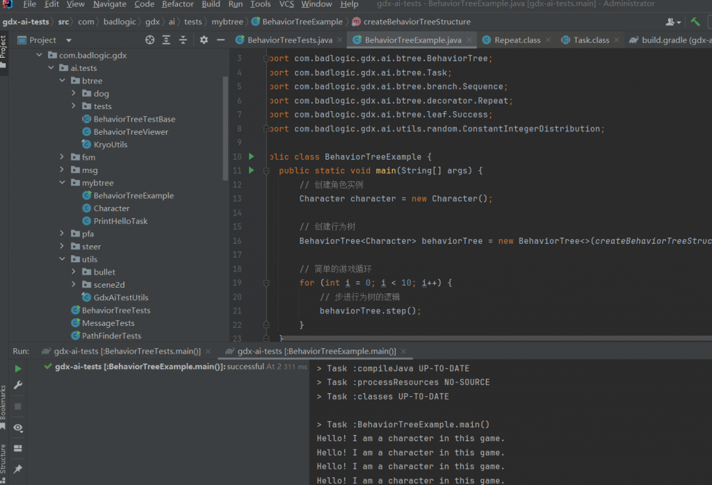Screen dimensions: 712x485
Task: Pin the Run tab with pin icon
Action: [18, 469]
